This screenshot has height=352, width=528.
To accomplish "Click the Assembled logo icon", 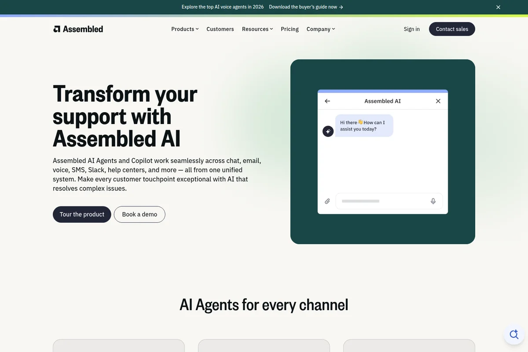I will pos(57,29).
